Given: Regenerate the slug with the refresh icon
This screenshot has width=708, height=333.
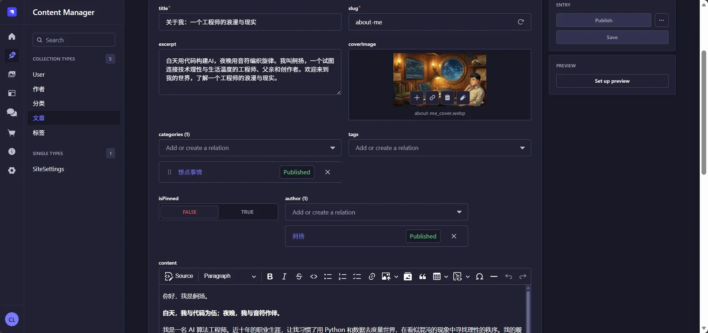Looking at the screenshot, I should tap(520, 22).
